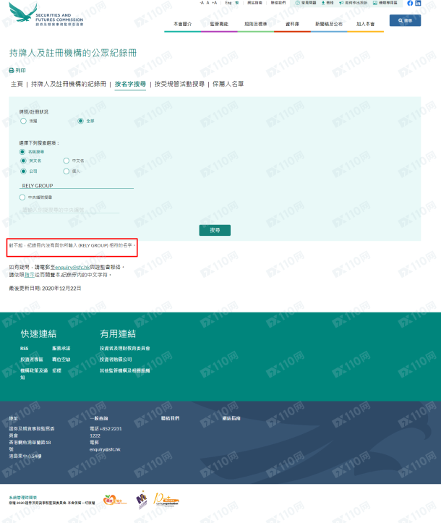This screenshot has height=523, width=441.
Task: Open the 職位空缺 footer link
Action: click(61, 360)
